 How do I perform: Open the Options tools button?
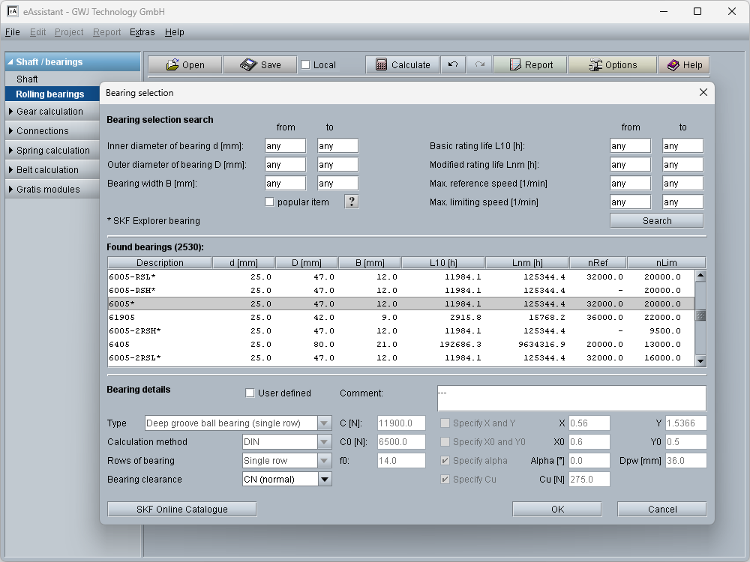(x=612, y=65)
